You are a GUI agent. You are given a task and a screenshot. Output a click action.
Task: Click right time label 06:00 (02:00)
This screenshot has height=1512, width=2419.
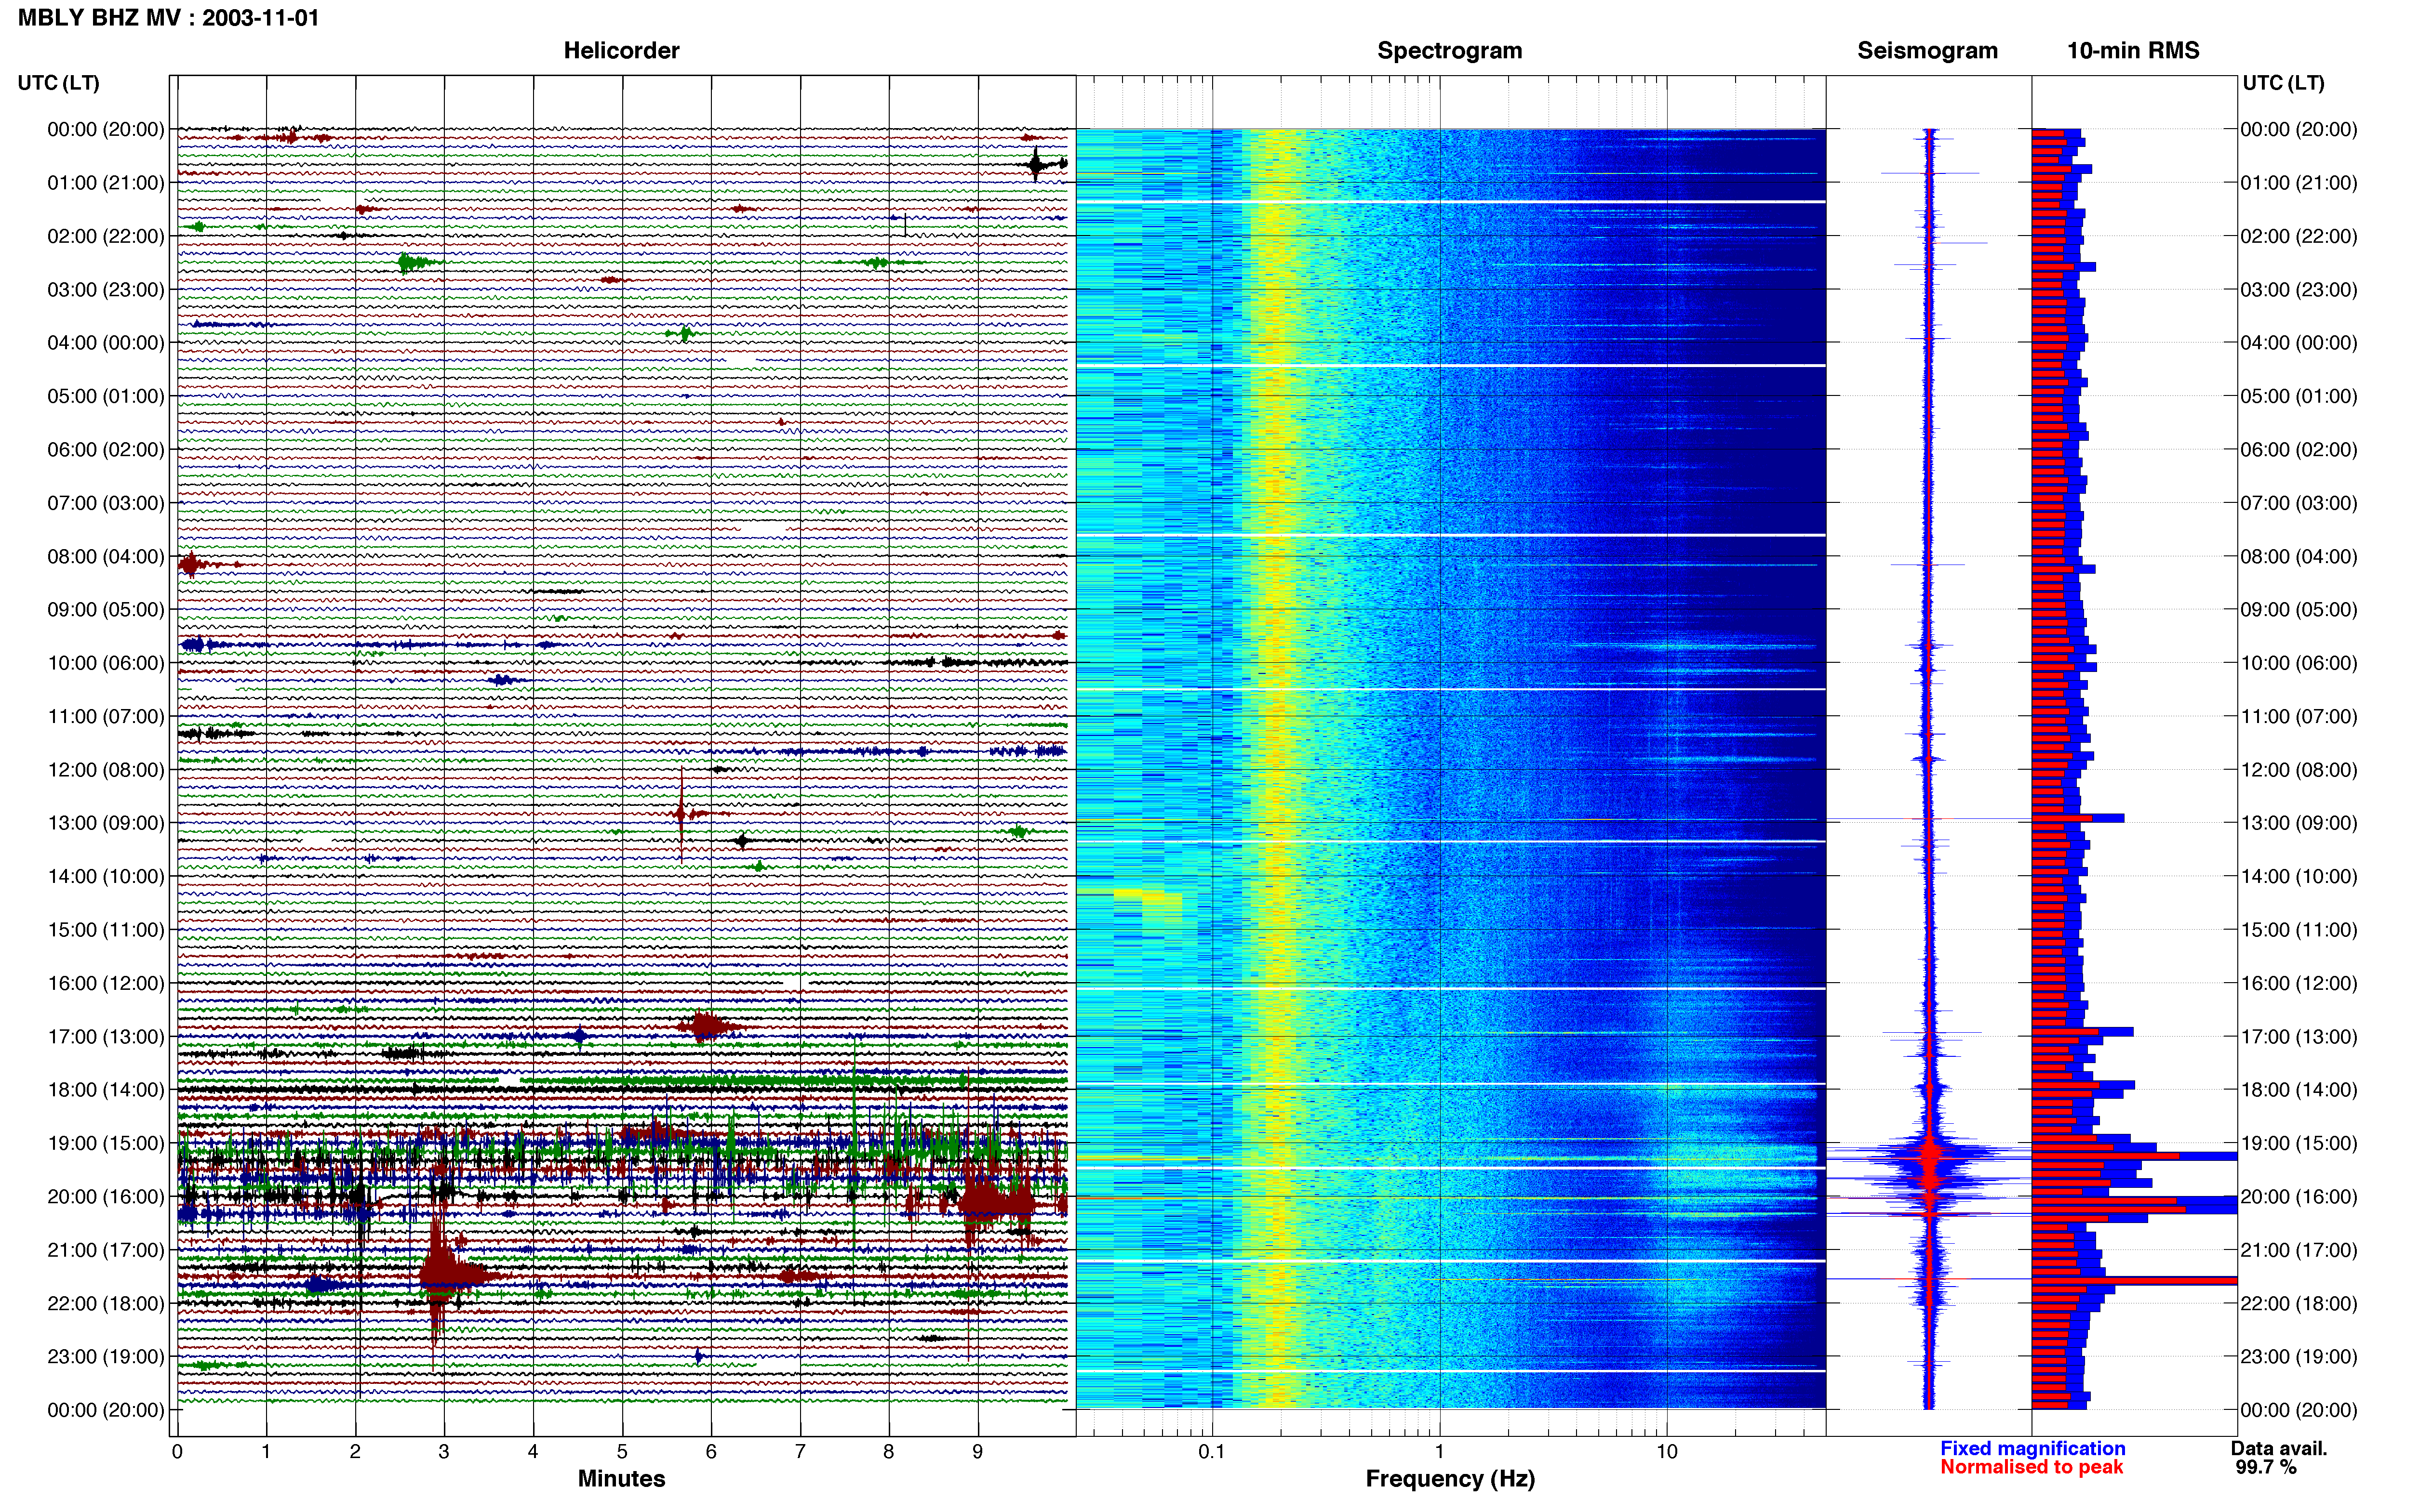pos(2299,450)
